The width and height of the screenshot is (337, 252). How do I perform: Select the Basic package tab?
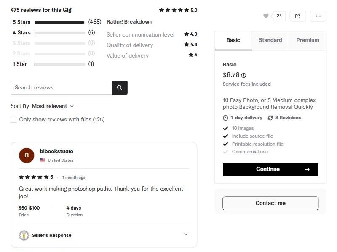233,40
